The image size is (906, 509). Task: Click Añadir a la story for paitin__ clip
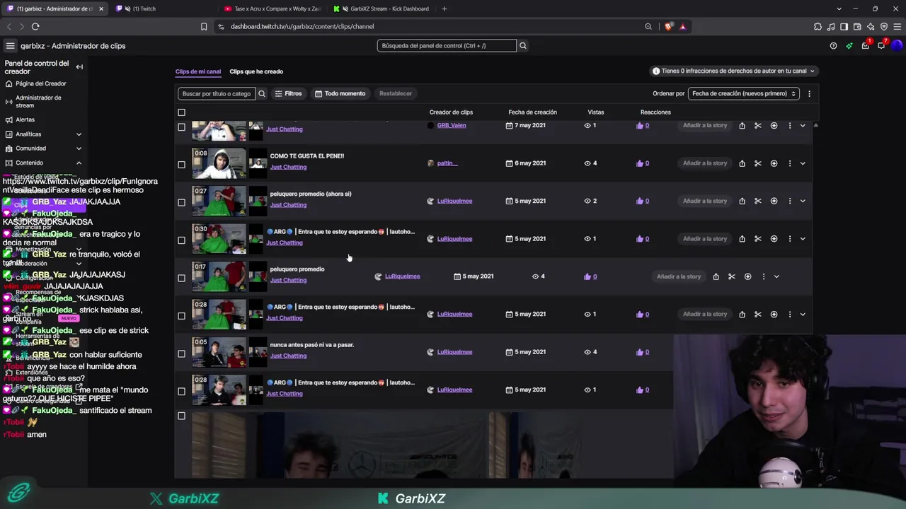pos(705,163)
